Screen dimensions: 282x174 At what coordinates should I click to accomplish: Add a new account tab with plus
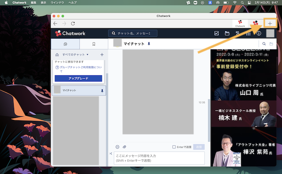pos(270,23)
